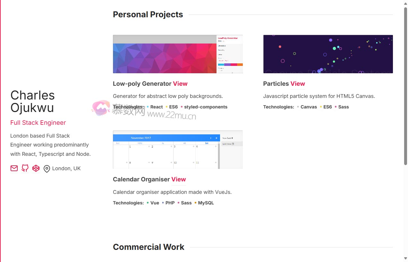Click the double-arrow icon in calendar header

tap(216, 138)
